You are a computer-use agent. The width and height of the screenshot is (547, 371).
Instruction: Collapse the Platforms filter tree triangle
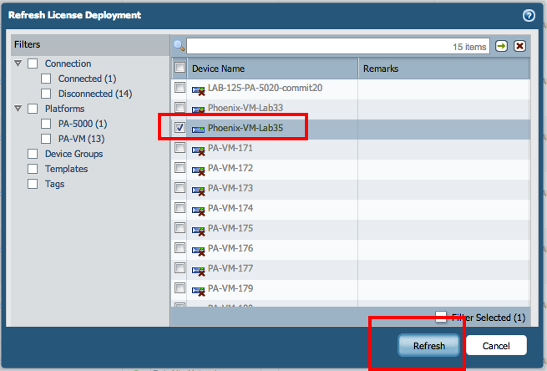click(x=18, y=109)
